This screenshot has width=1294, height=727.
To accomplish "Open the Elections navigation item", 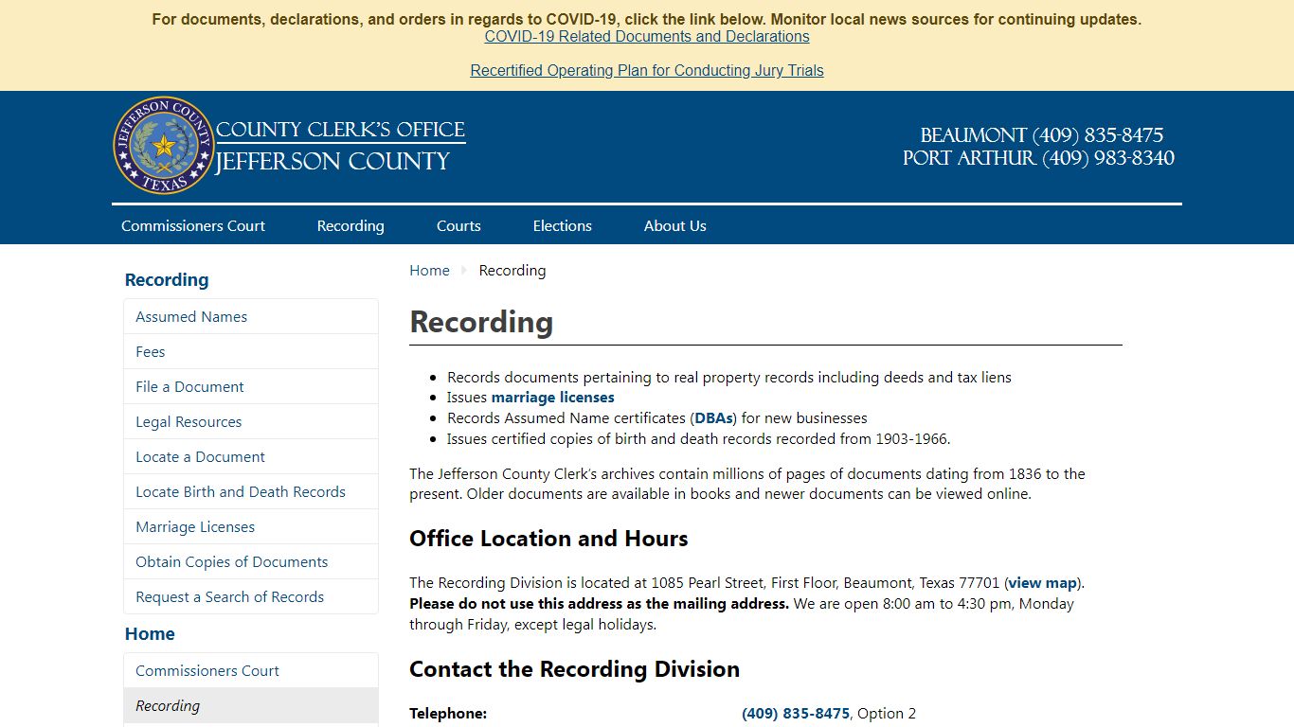I will [x=562, y=225].
